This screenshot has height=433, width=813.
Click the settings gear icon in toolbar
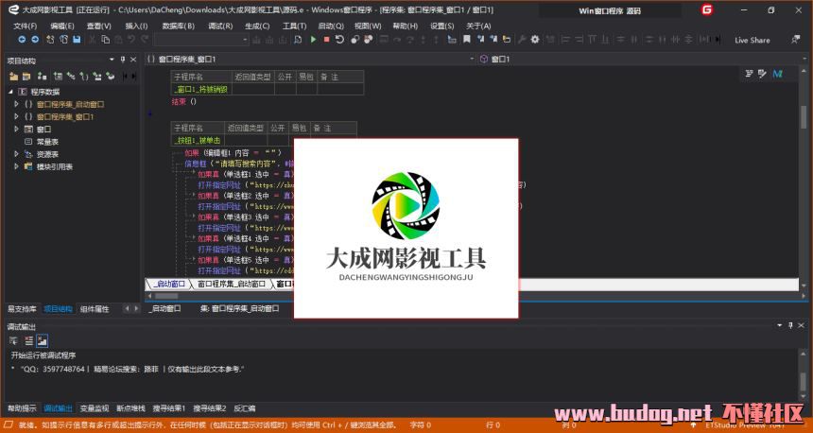coord(535,40)
